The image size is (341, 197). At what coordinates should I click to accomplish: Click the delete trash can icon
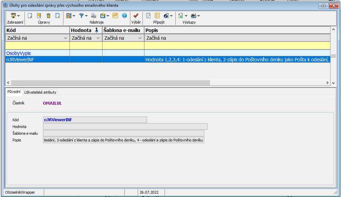(x=48, y=16)
